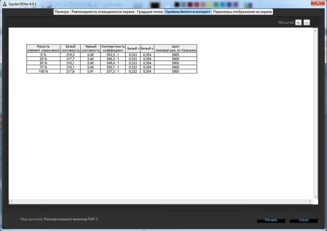
Task: Click the vertical scrollbar up arrow
Action: (315, 31)
